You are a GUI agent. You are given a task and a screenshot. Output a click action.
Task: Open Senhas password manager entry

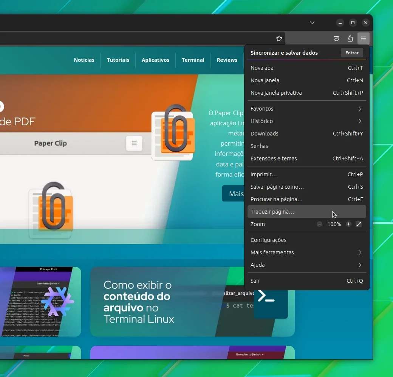[x=306, y=146]
